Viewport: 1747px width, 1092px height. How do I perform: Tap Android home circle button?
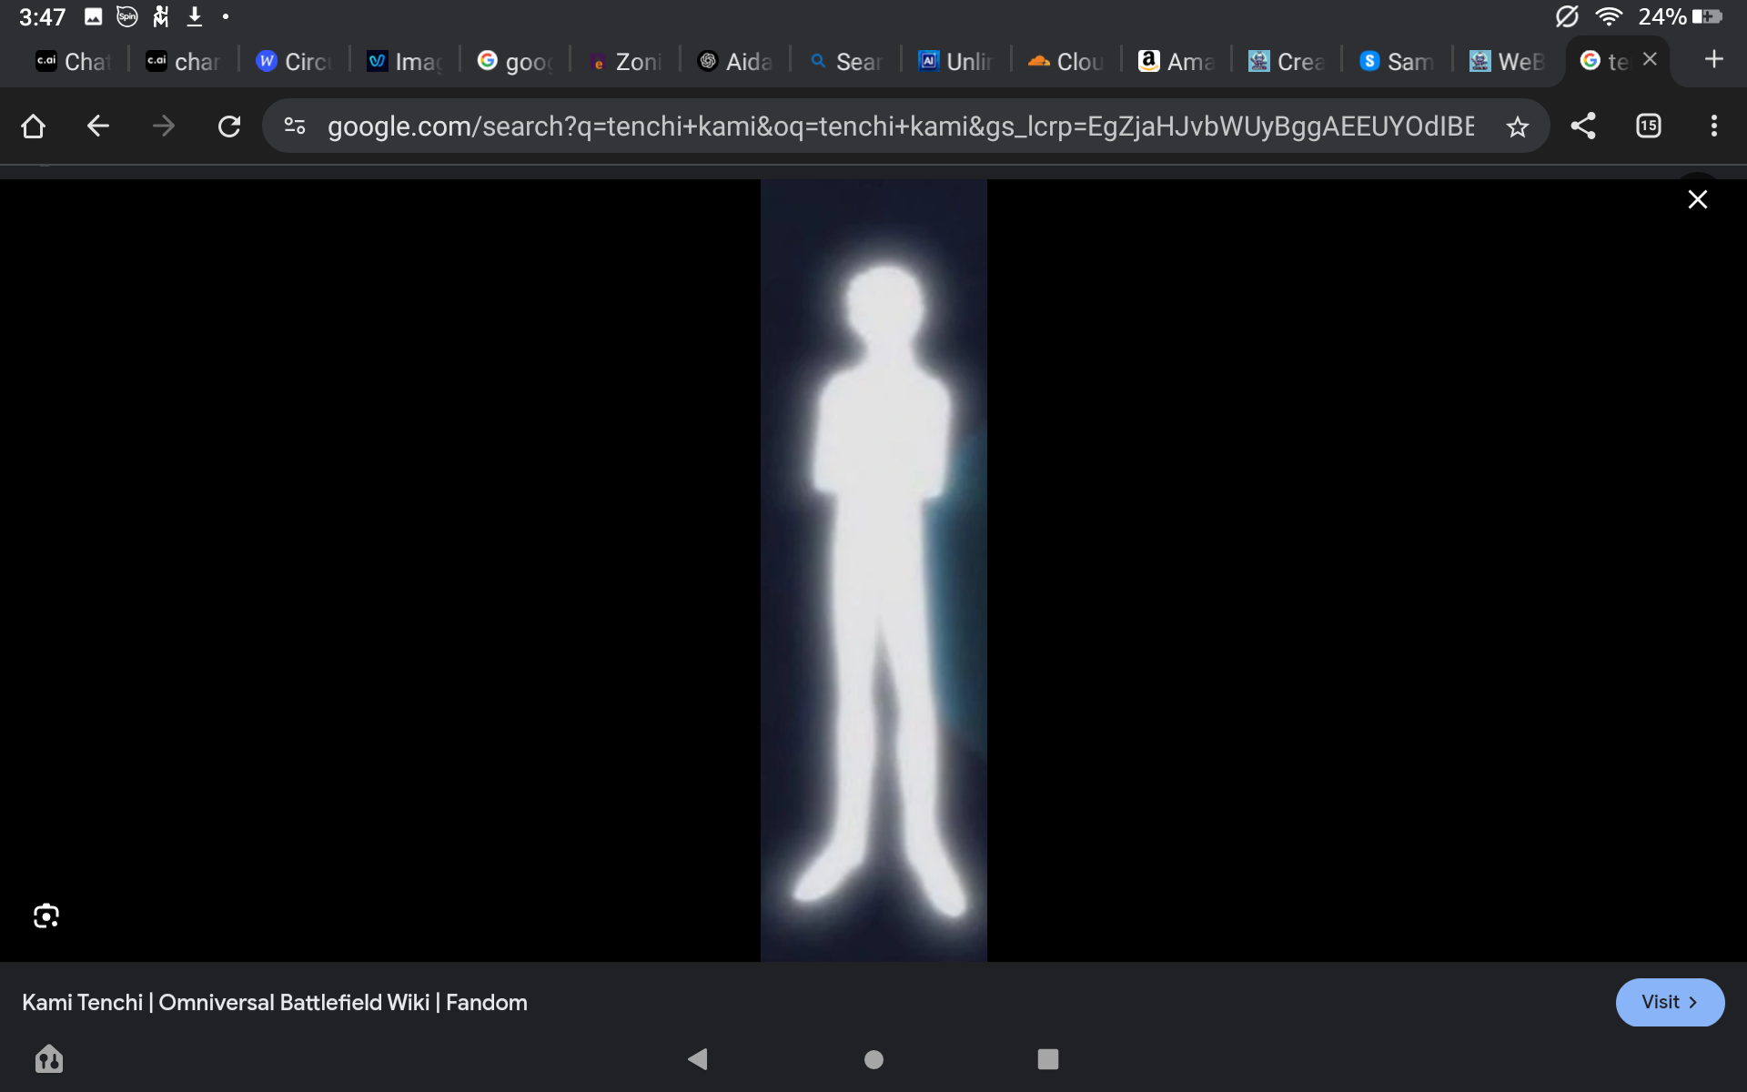click(x=873, y=1059)
